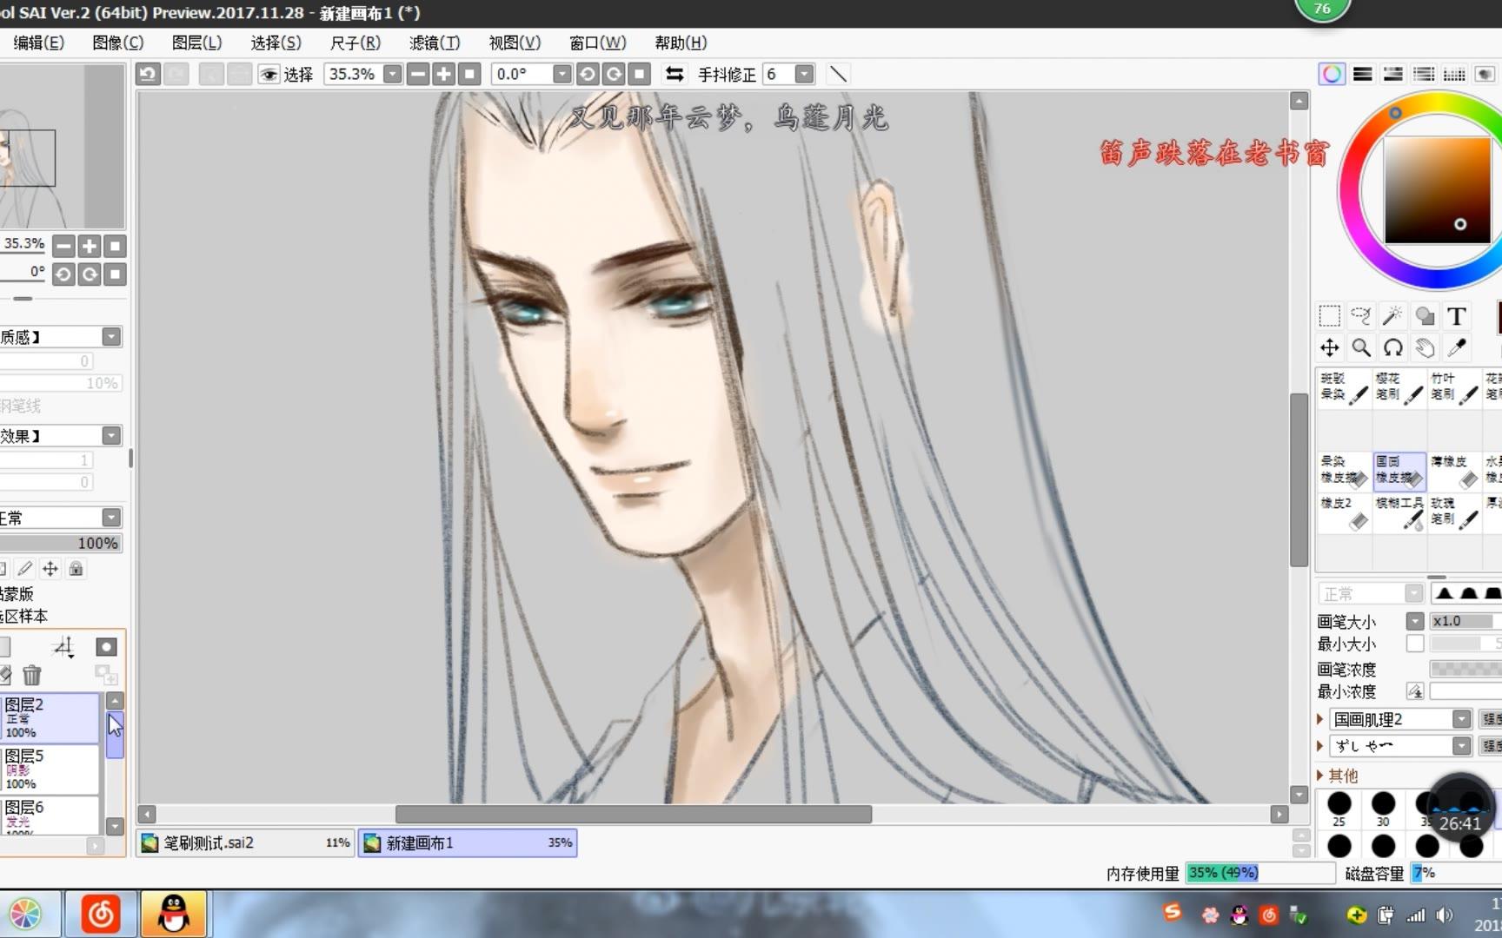The width and height of the screenshot is (1502, 938).
Task: Zoom out using toolbar minus button
Action: coord(418,75)
